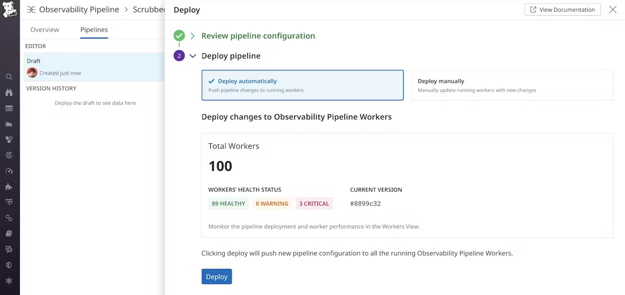Click the Observability Pipeline breadcrumb icon

coord(31,10)
